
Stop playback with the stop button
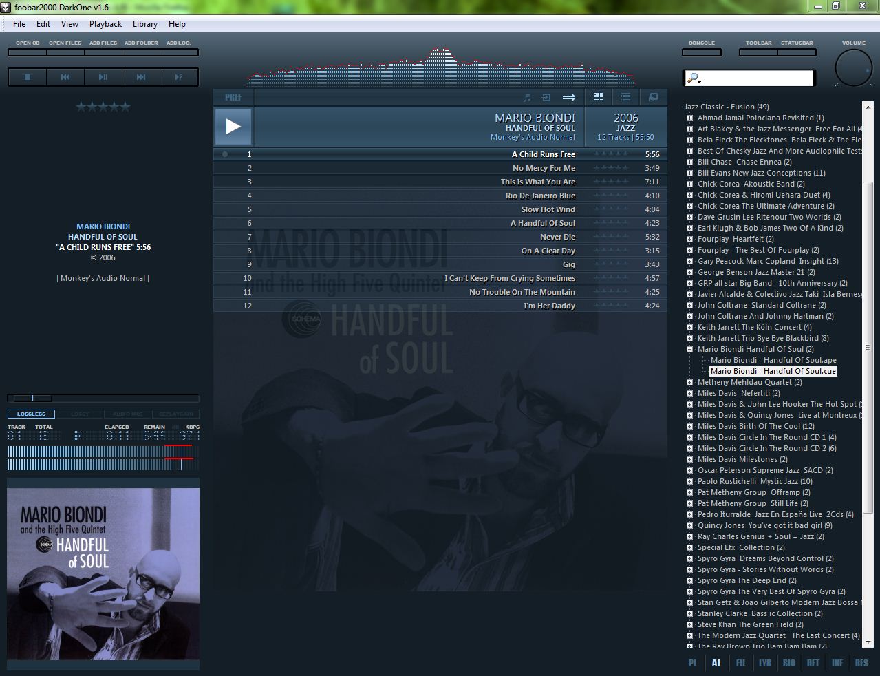pos(28,77)
